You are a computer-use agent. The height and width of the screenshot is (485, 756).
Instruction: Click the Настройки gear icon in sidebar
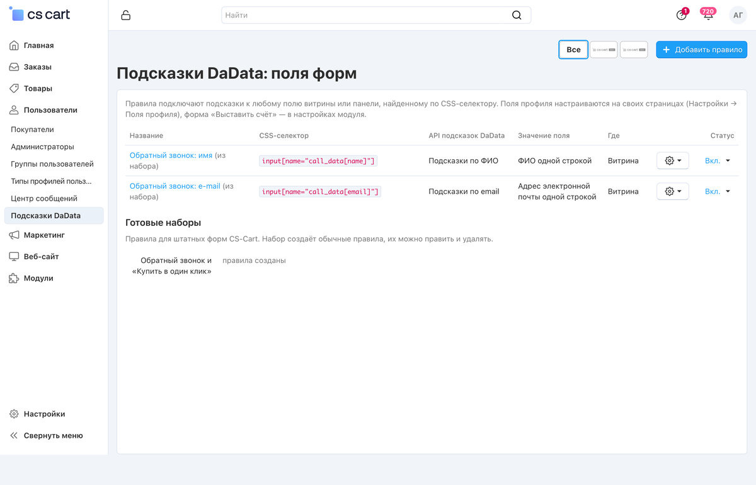(x=14, y=414)
